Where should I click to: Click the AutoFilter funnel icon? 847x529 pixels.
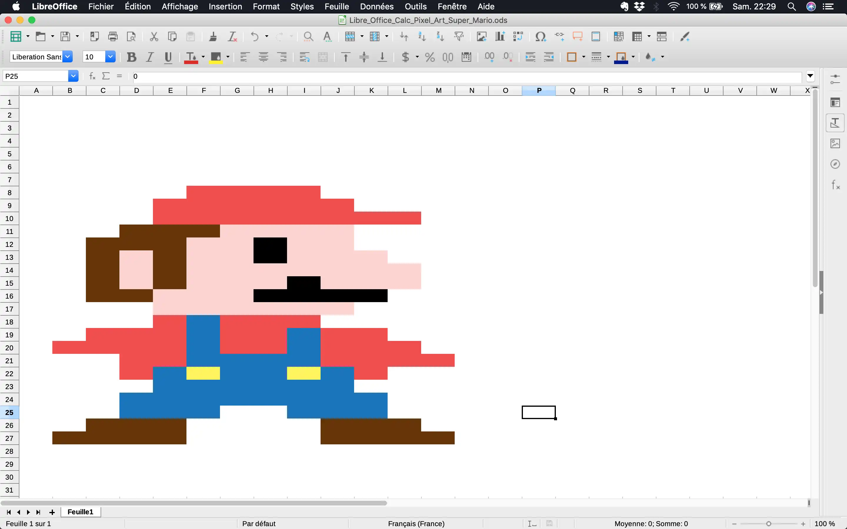click(458, 36)
